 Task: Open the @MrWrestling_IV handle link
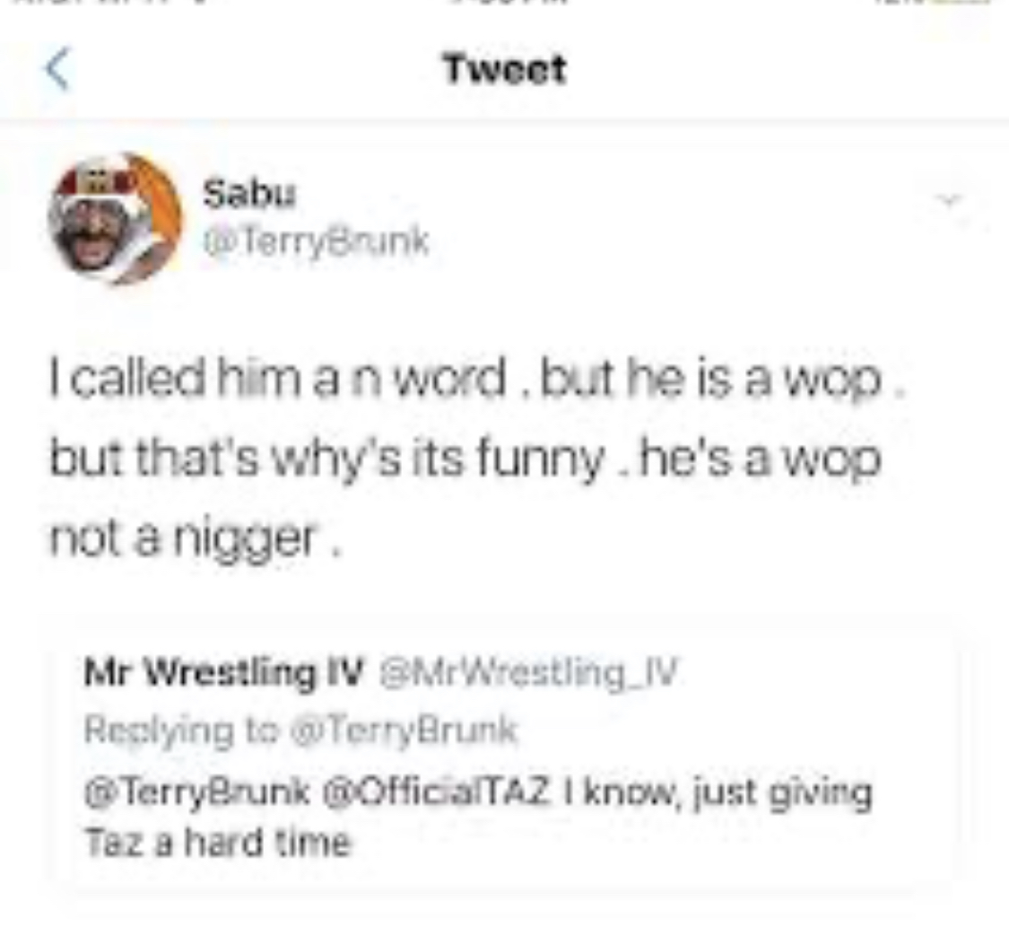529,673
